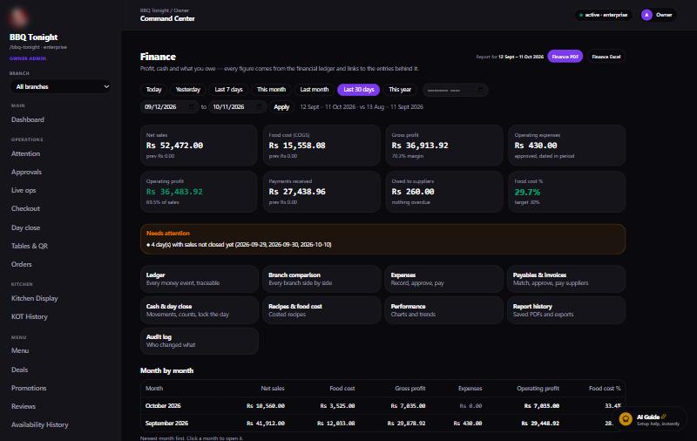Open Attention in the sidebar
Screen dimensions: 697x441
[x=26, y=153]
